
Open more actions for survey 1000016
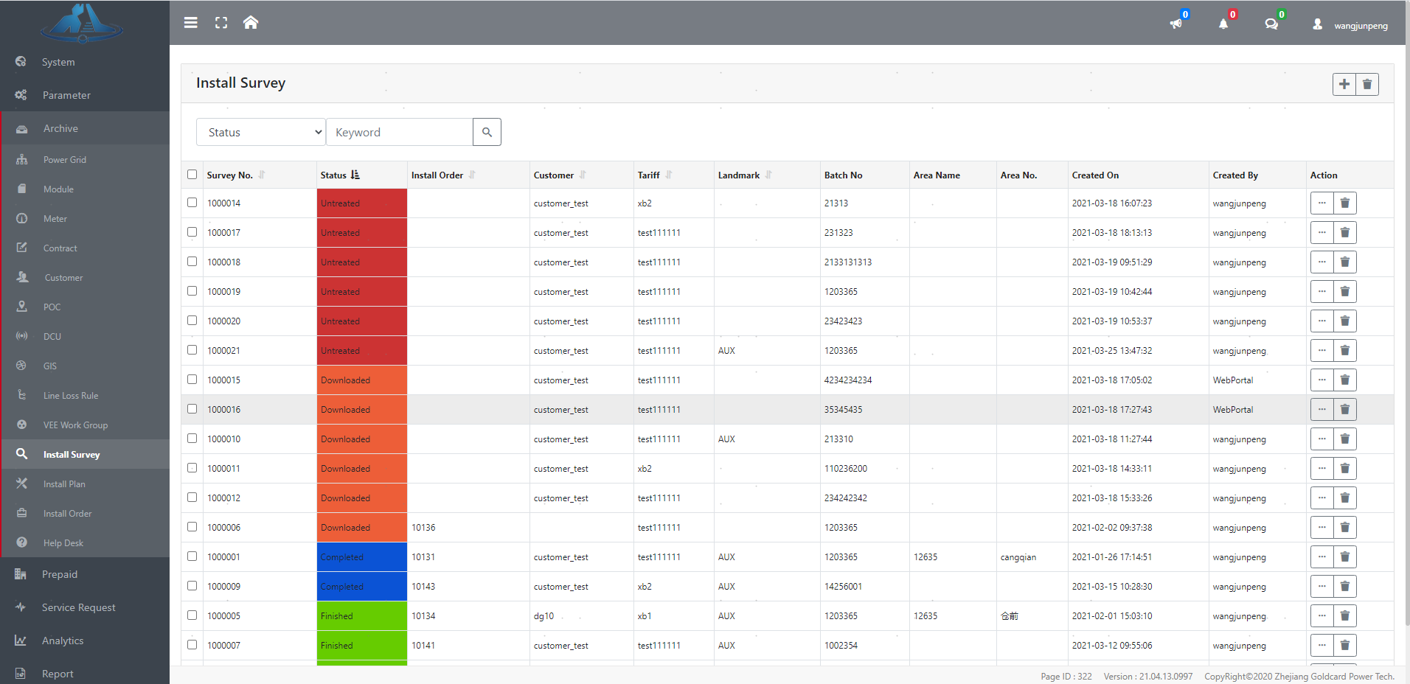tap(1322, 410)
